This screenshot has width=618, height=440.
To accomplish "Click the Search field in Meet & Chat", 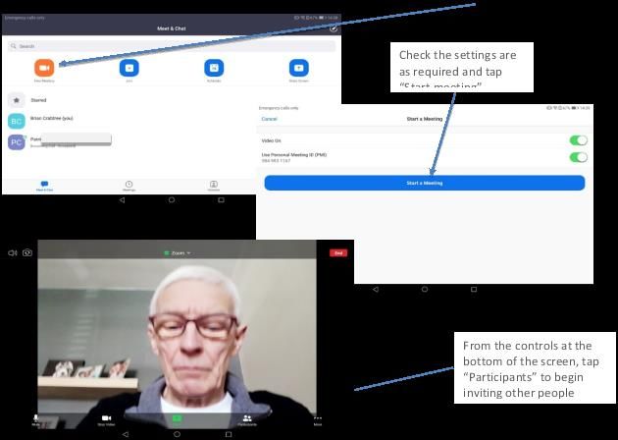I will (x=172, y=46).
